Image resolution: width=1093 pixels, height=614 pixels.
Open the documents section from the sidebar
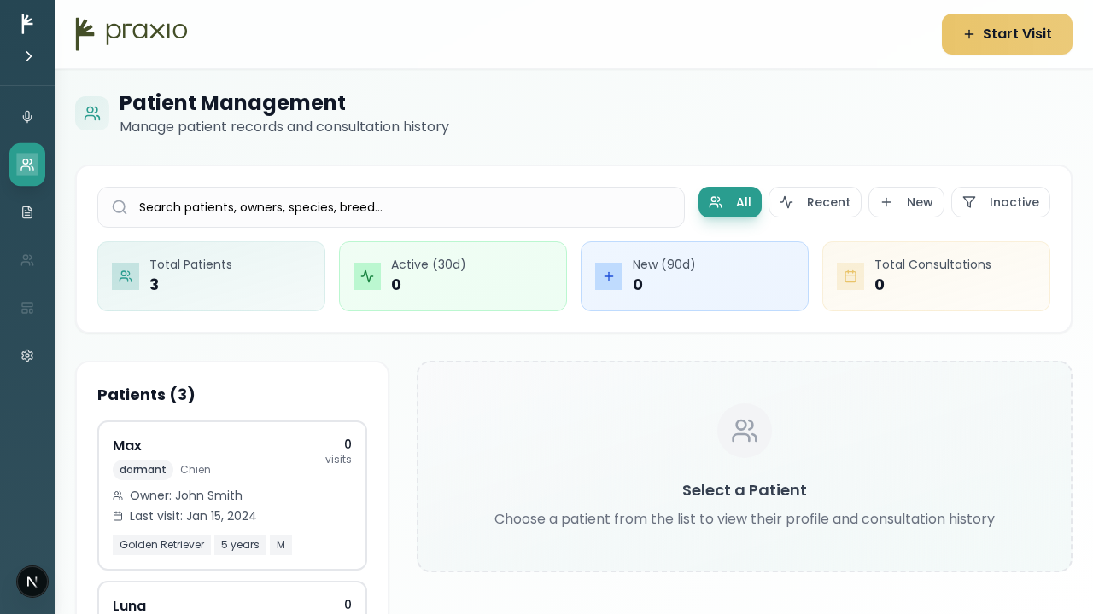[27, 212]
